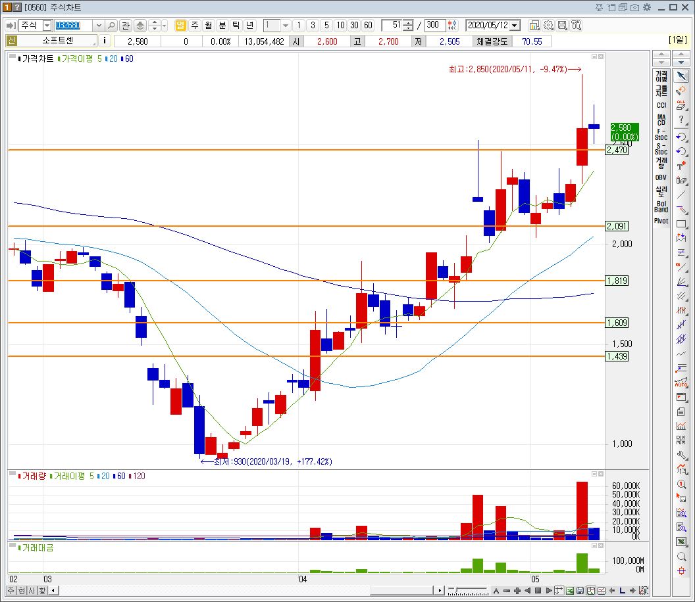
Task: Click the stepper beside bar count 51
Action: tap(408, 26)
